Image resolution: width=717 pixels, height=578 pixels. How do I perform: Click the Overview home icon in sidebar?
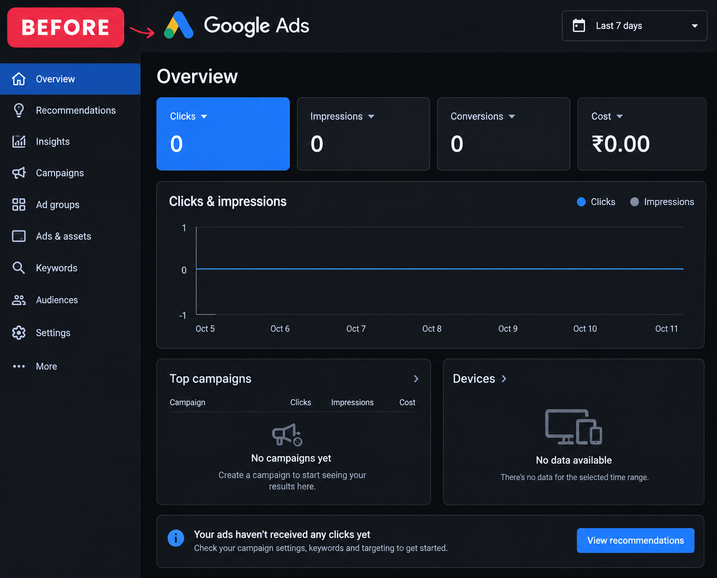point(19,79)
